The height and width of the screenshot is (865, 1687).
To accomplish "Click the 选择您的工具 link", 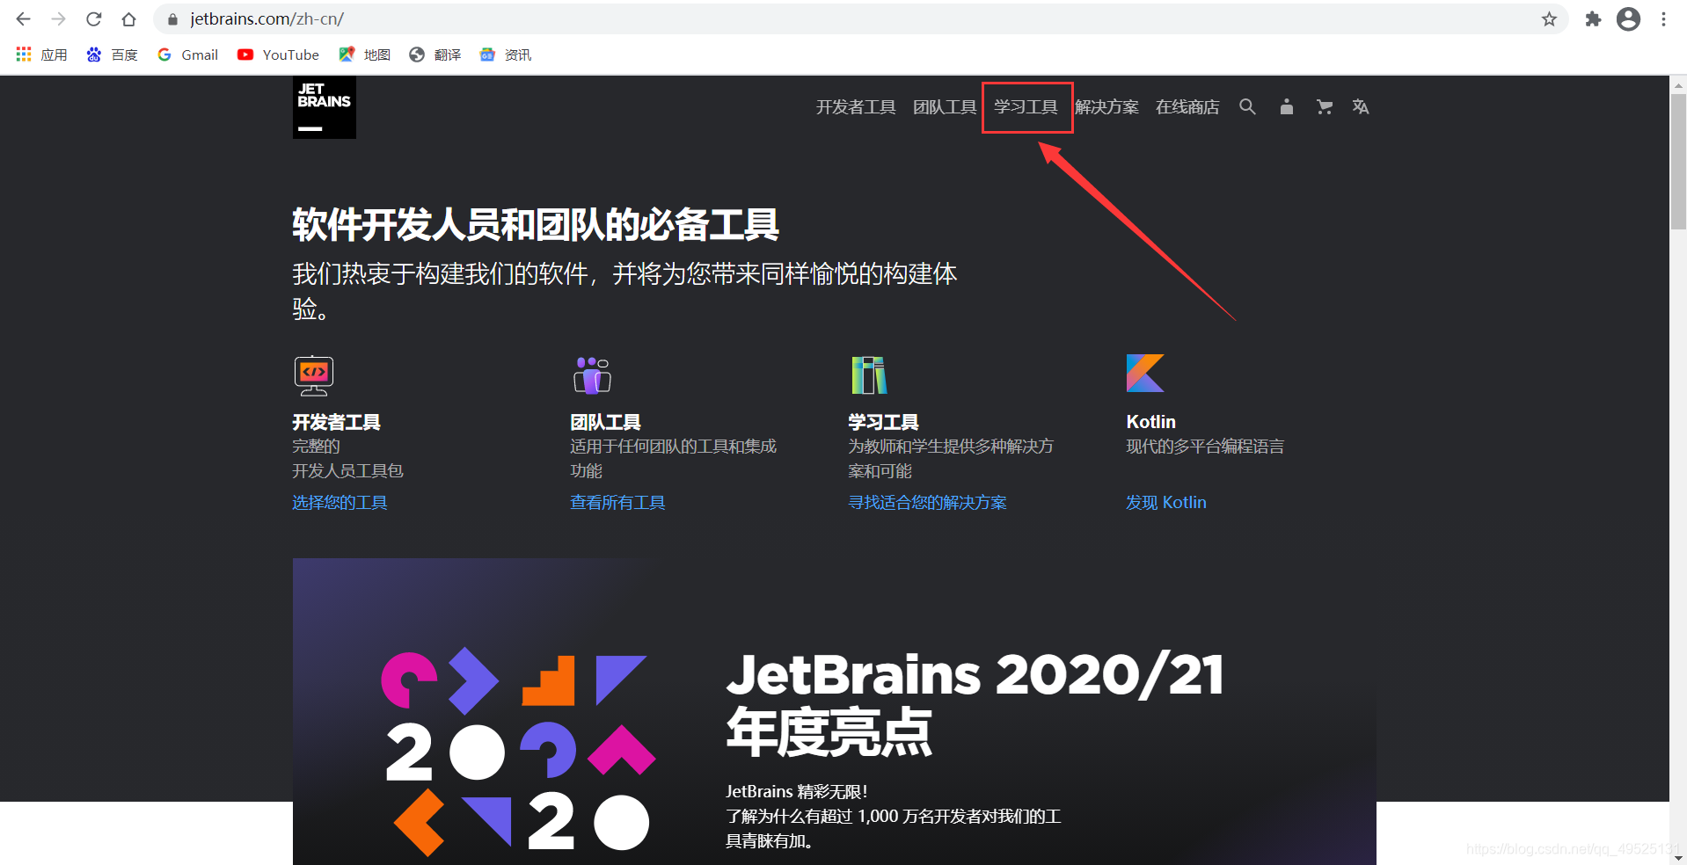I will pos(339,501).
